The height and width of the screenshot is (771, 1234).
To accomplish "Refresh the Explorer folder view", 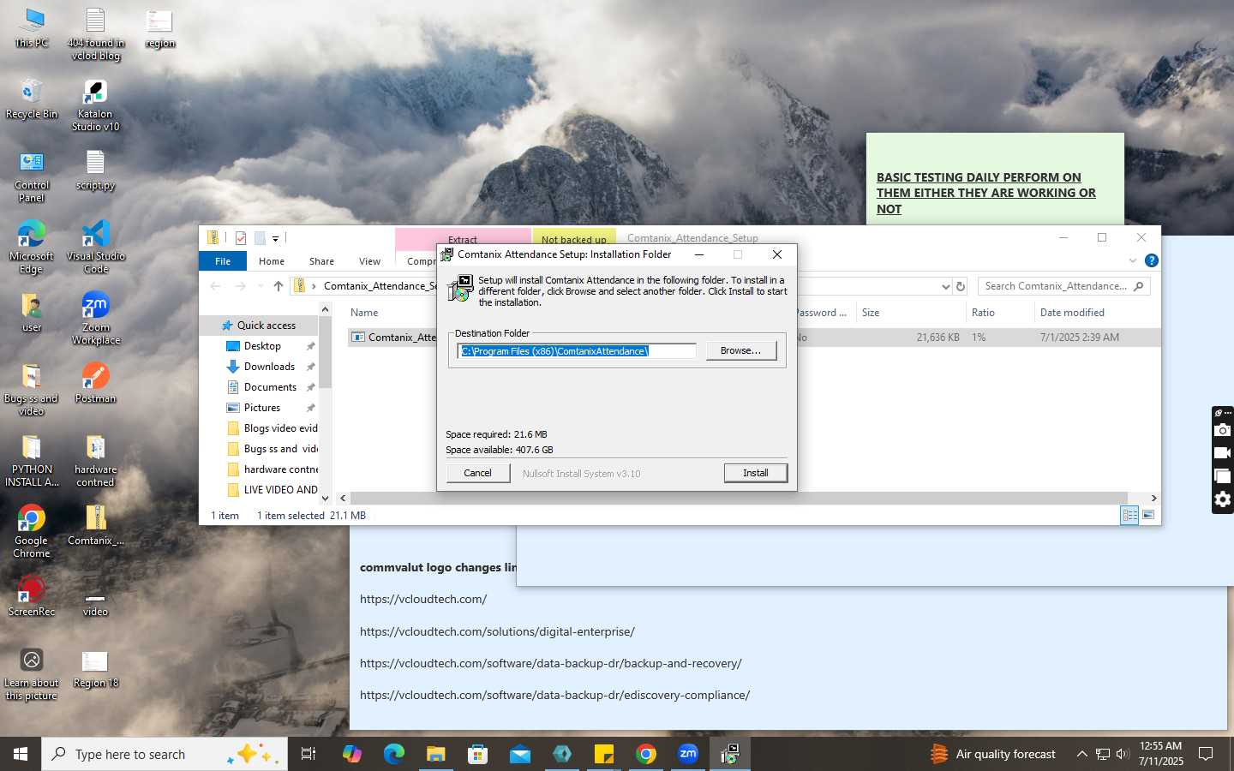I will [x=961, y=286].
